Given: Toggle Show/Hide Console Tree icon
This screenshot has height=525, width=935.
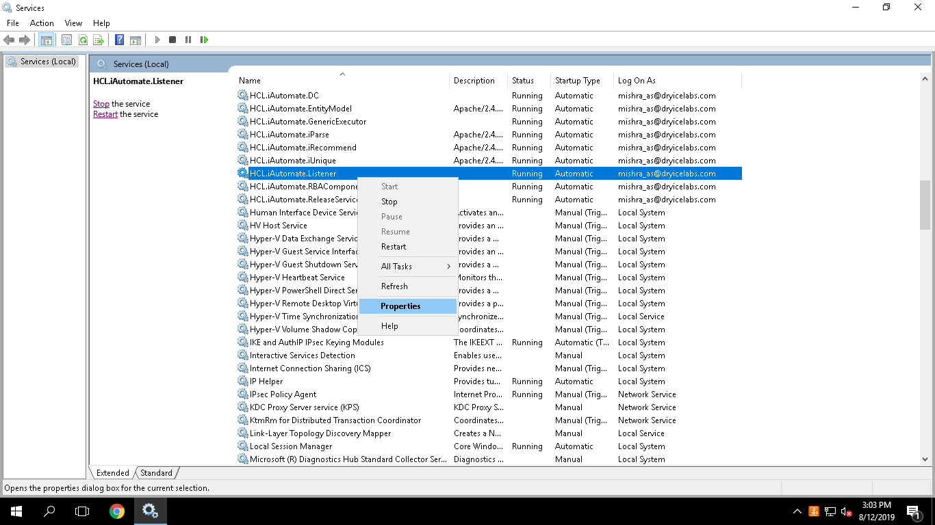Looking at the screenshot, I should 46,40.
